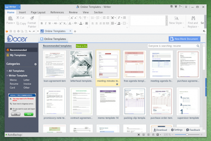Expand the New Style dropdown arrow
The height and width of the screenshot is (141, 211).
click(183, 23)
